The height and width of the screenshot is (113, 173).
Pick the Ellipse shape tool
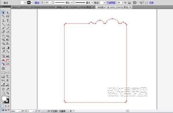8,24
